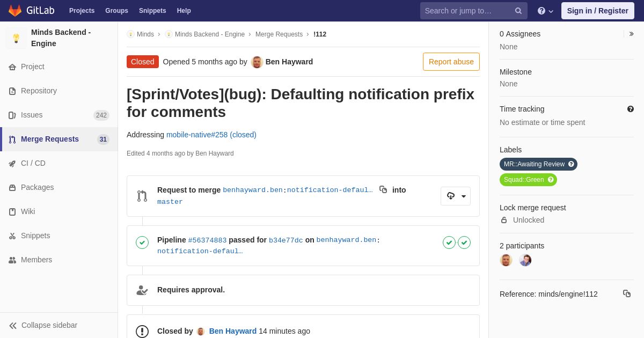Click the GitLab fox logo
This screenshot has width=644, height=338.
[15, 11]
